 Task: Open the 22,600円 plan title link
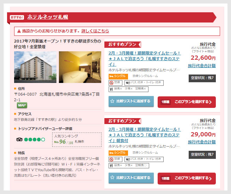(x=144, y=59)
